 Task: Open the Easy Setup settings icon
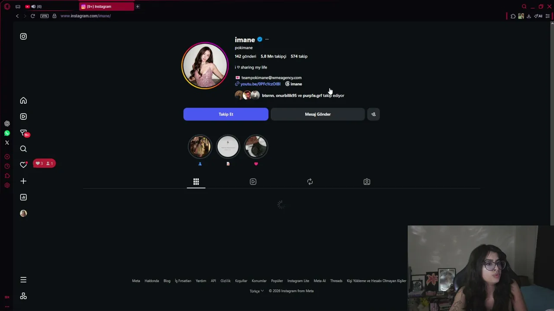(x=548, y=16)
